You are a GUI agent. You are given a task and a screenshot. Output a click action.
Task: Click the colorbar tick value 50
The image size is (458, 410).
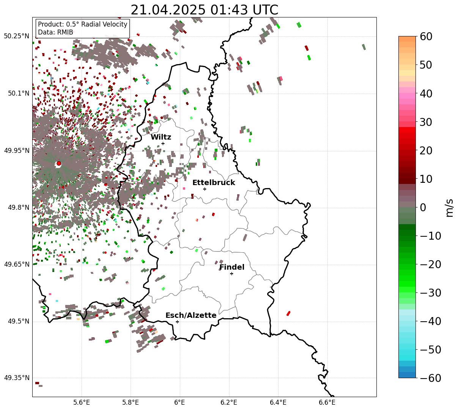coord(426,65)
